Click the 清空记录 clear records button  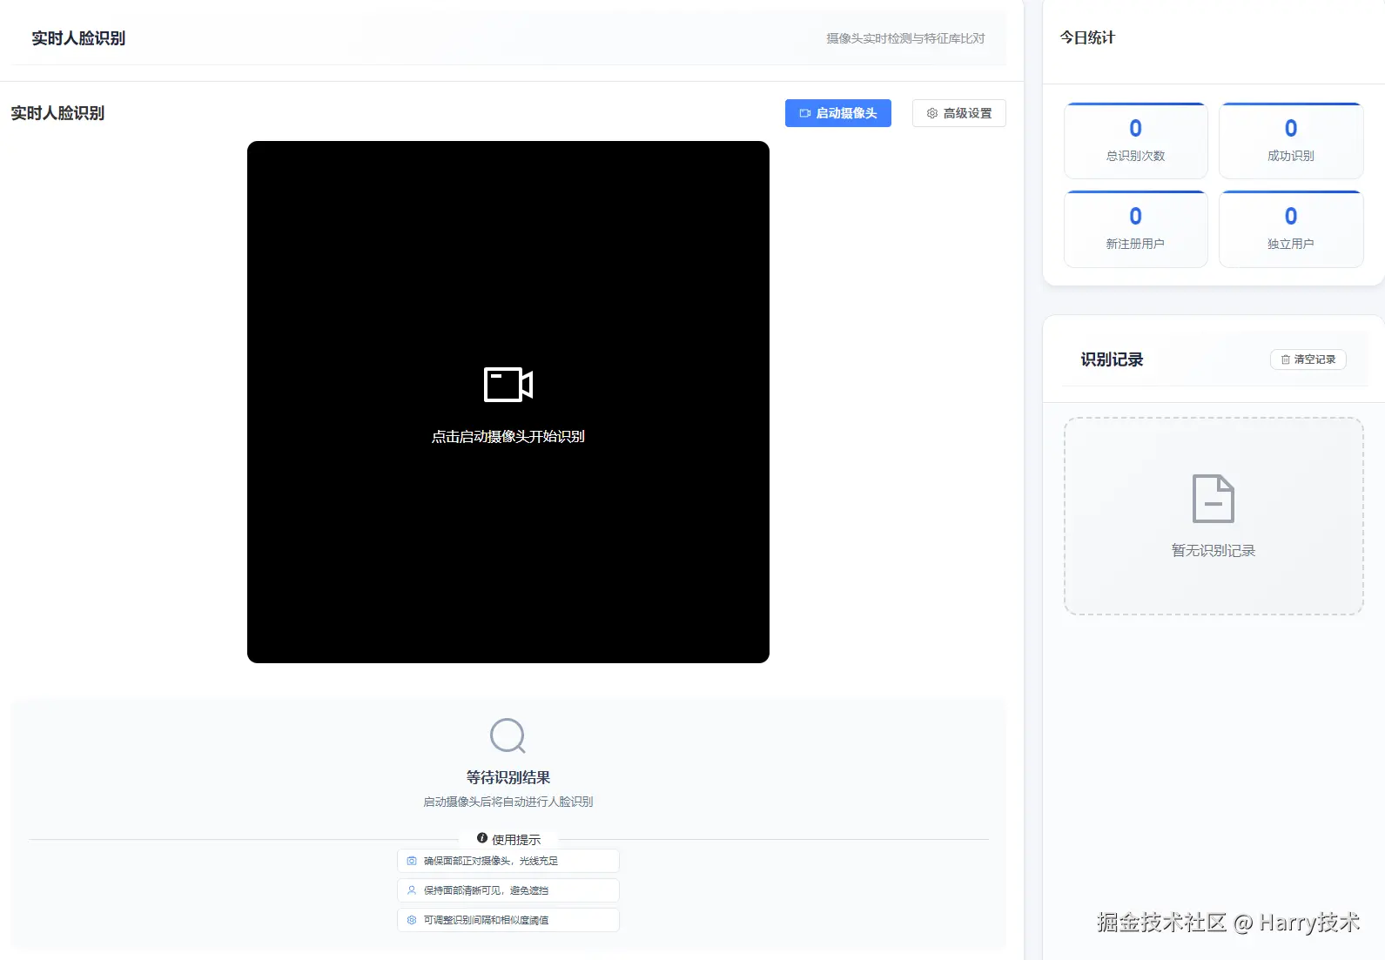click(1308, 359)
